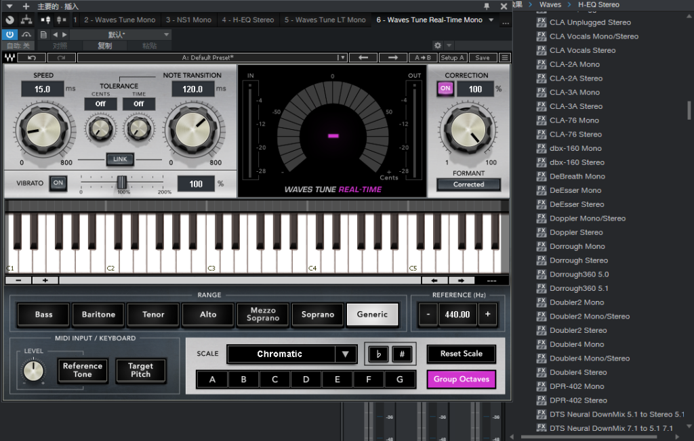Click the Reference Tone button
Image resolution: width=694 pixels, height=441 pixels.
[x=82, y=370]
